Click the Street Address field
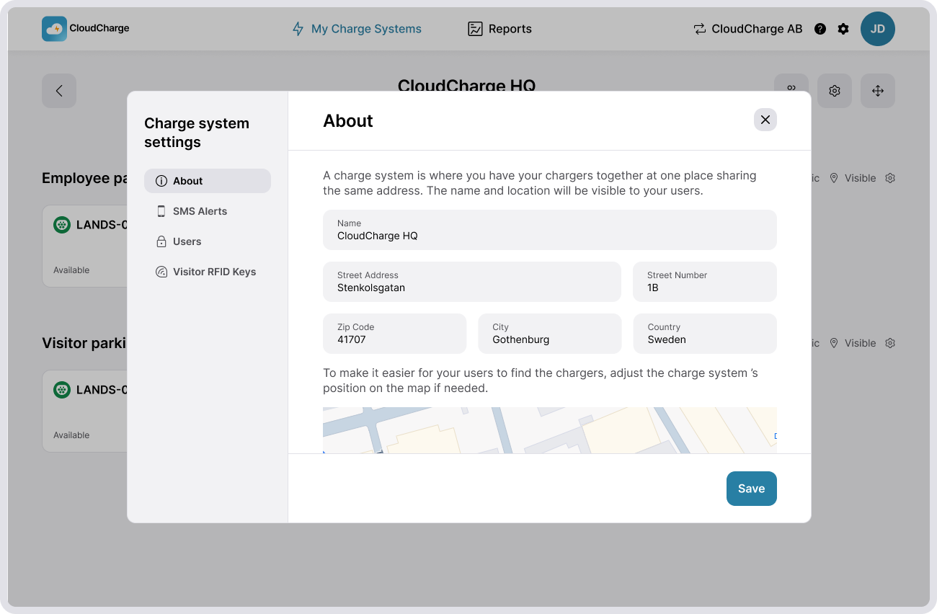The width and height of the screenshot is (937, 614). (x=472, y=282)
